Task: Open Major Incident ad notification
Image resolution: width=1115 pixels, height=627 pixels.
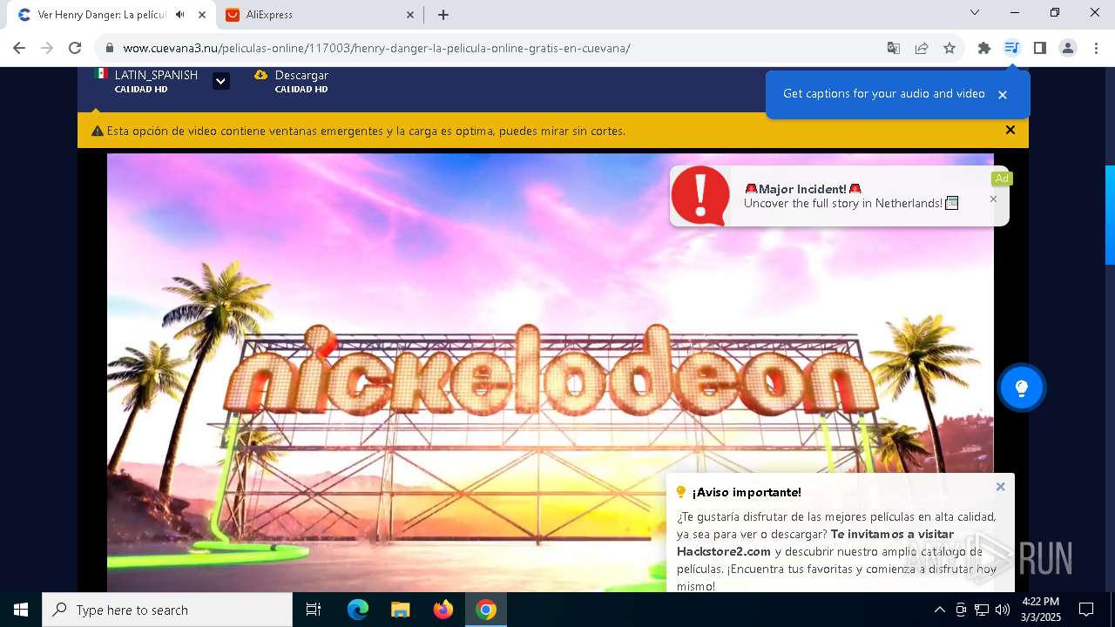Action: point(840,196)
